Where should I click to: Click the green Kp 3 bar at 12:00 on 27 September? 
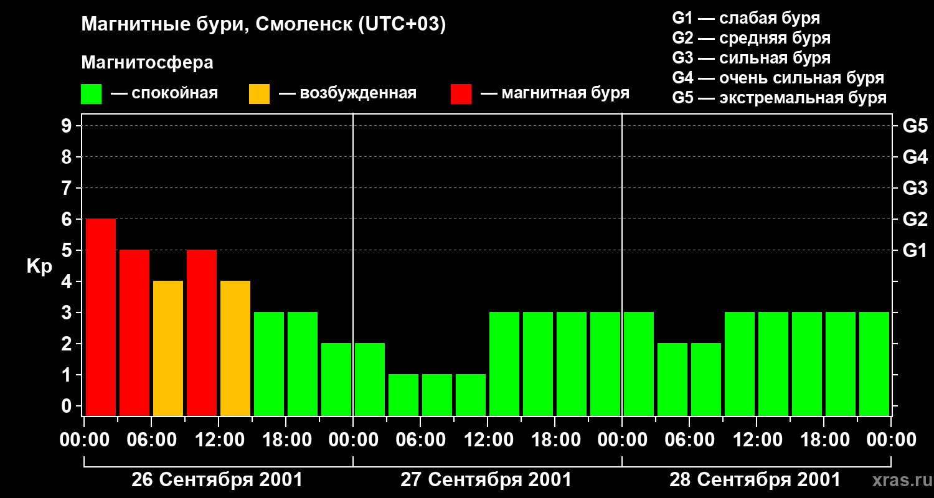click(x=504, y=364)
